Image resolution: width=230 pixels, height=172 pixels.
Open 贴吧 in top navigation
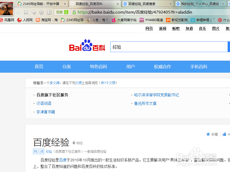176,28
